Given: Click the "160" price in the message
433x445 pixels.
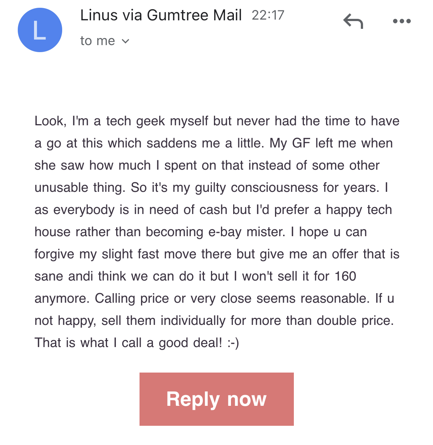Looking at the screenshot, I should [345, 276].
